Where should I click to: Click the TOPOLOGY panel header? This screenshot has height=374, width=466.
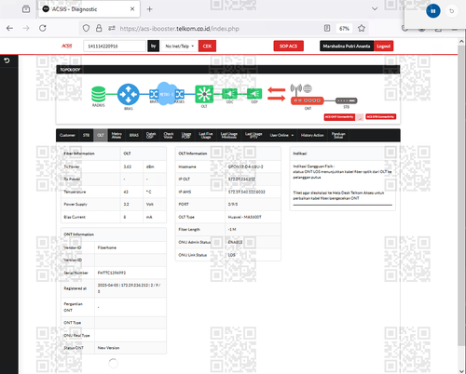click(228, 70)
